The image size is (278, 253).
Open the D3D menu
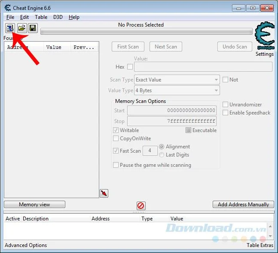(x=58, y=17)
